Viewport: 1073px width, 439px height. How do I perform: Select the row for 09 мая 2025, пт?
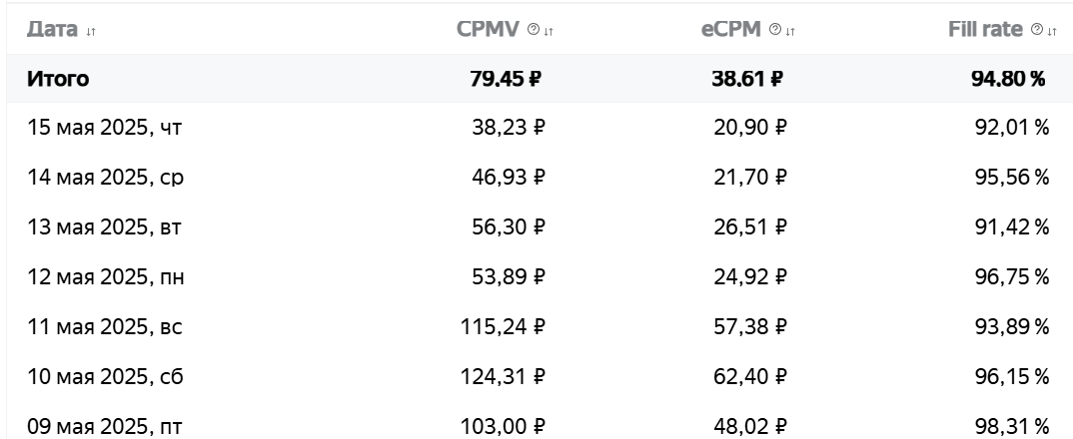click(539, 426)
